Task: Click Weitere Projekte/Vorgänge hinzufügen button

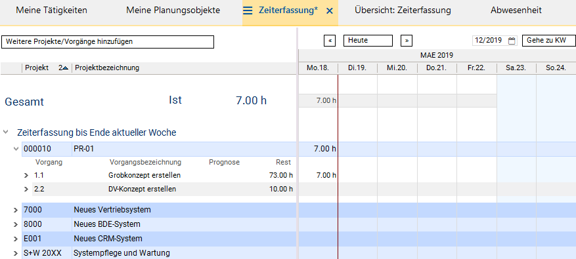Action: pyautogui.click(x=108, y=42)
